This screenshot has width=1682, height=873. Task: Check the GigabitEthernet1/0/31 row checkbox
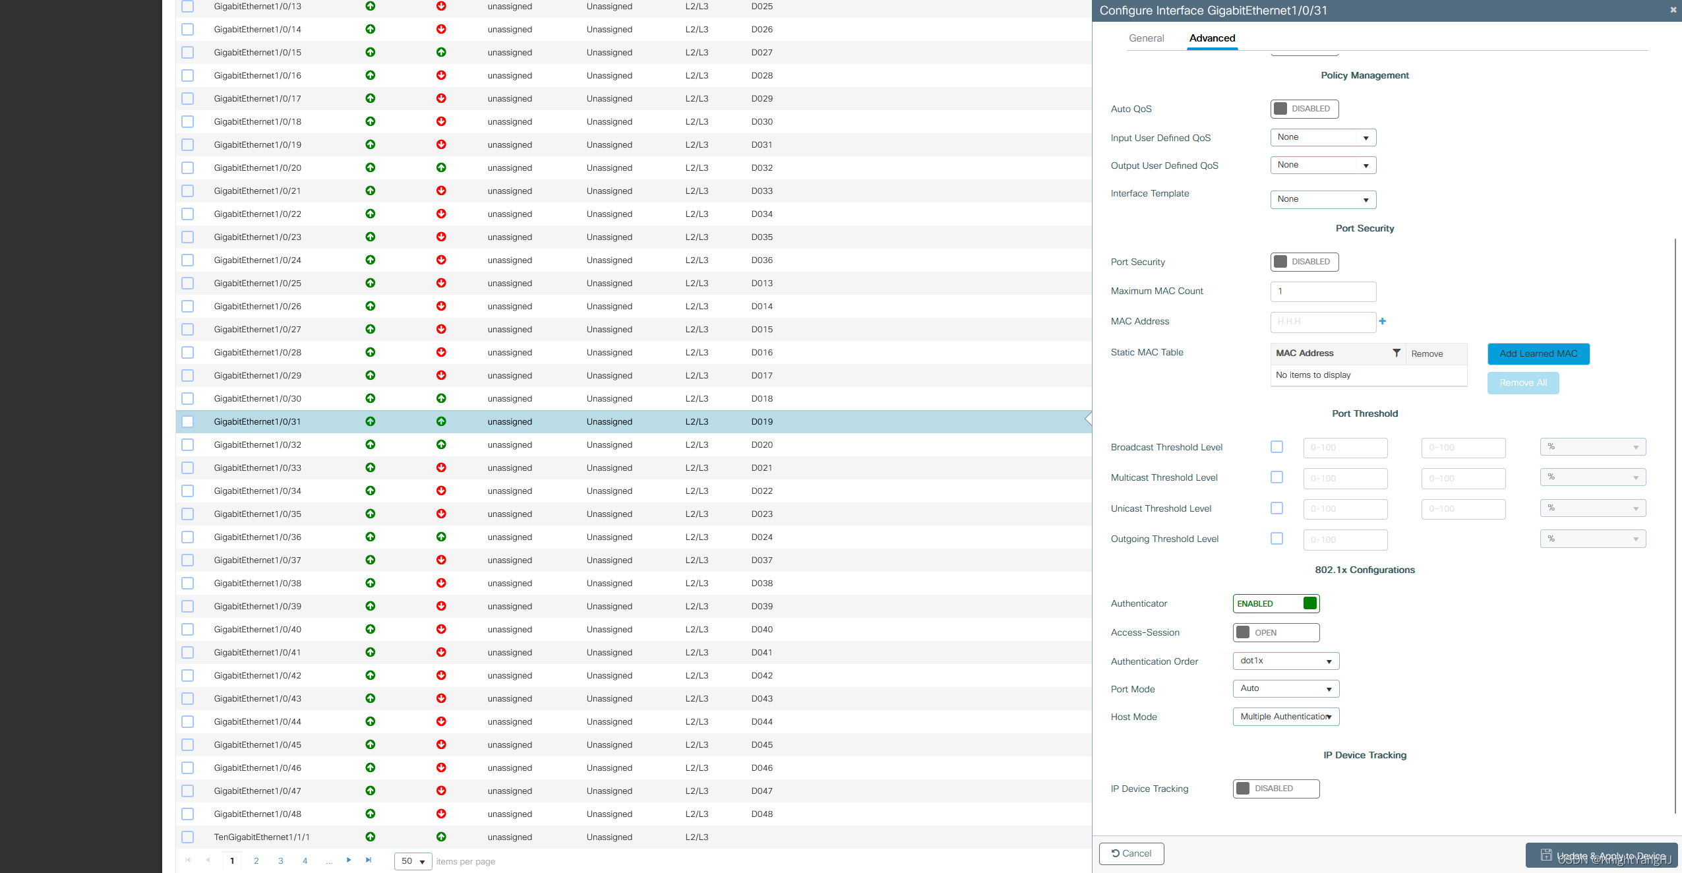[188, 421]
